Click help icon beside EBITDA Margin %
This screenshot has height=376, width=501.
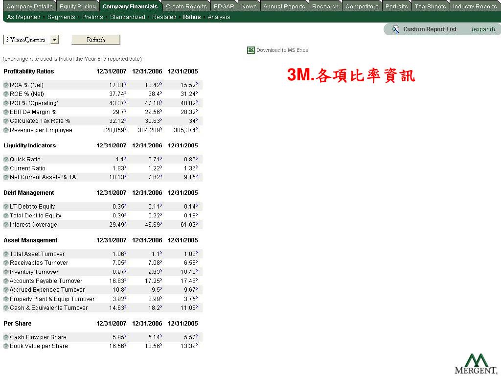coord(6,112)
